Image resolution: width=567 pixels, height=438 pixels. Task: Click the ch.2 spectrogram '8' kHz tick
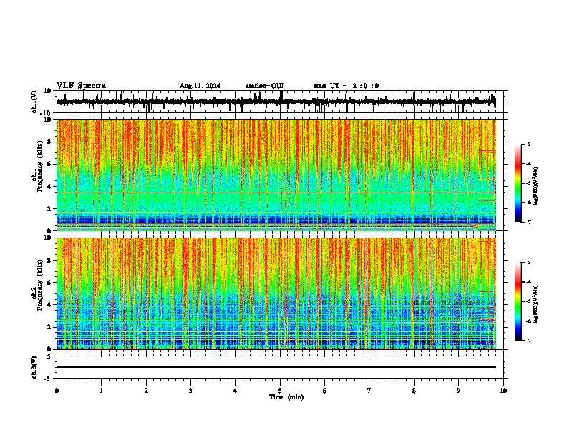[49, 261]
